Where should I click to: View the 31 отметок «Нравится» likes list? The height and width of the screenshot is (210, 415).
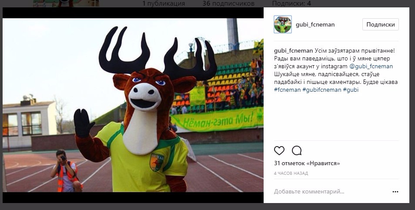[307, 163]
